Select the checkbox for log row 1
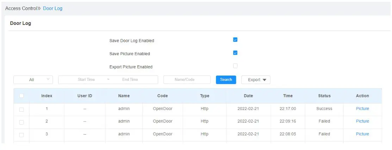This screenshot has width=392, height=150. click(x=21, y=109)
